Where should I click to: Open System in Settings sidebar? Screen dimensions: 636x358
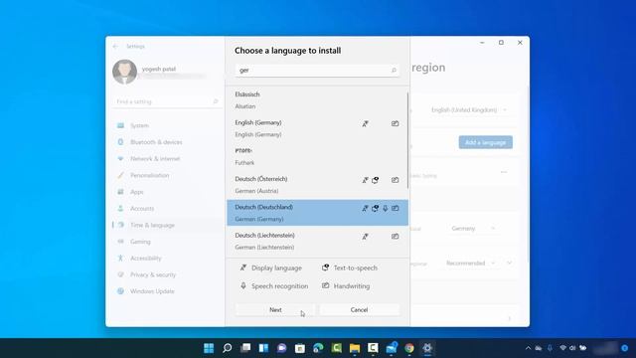click(166, 126)
